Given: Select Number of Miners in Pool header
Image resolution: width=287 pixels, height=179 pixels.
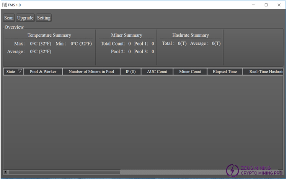Looking at the screenshot, I should [x=91, y=72].
